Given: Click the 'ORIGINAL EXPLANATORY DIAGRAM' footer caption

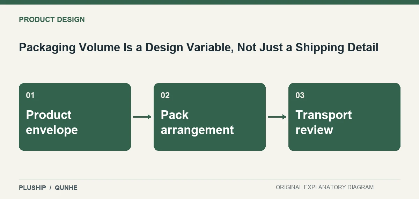Looking at the screenshot, I should pos(325,187).
